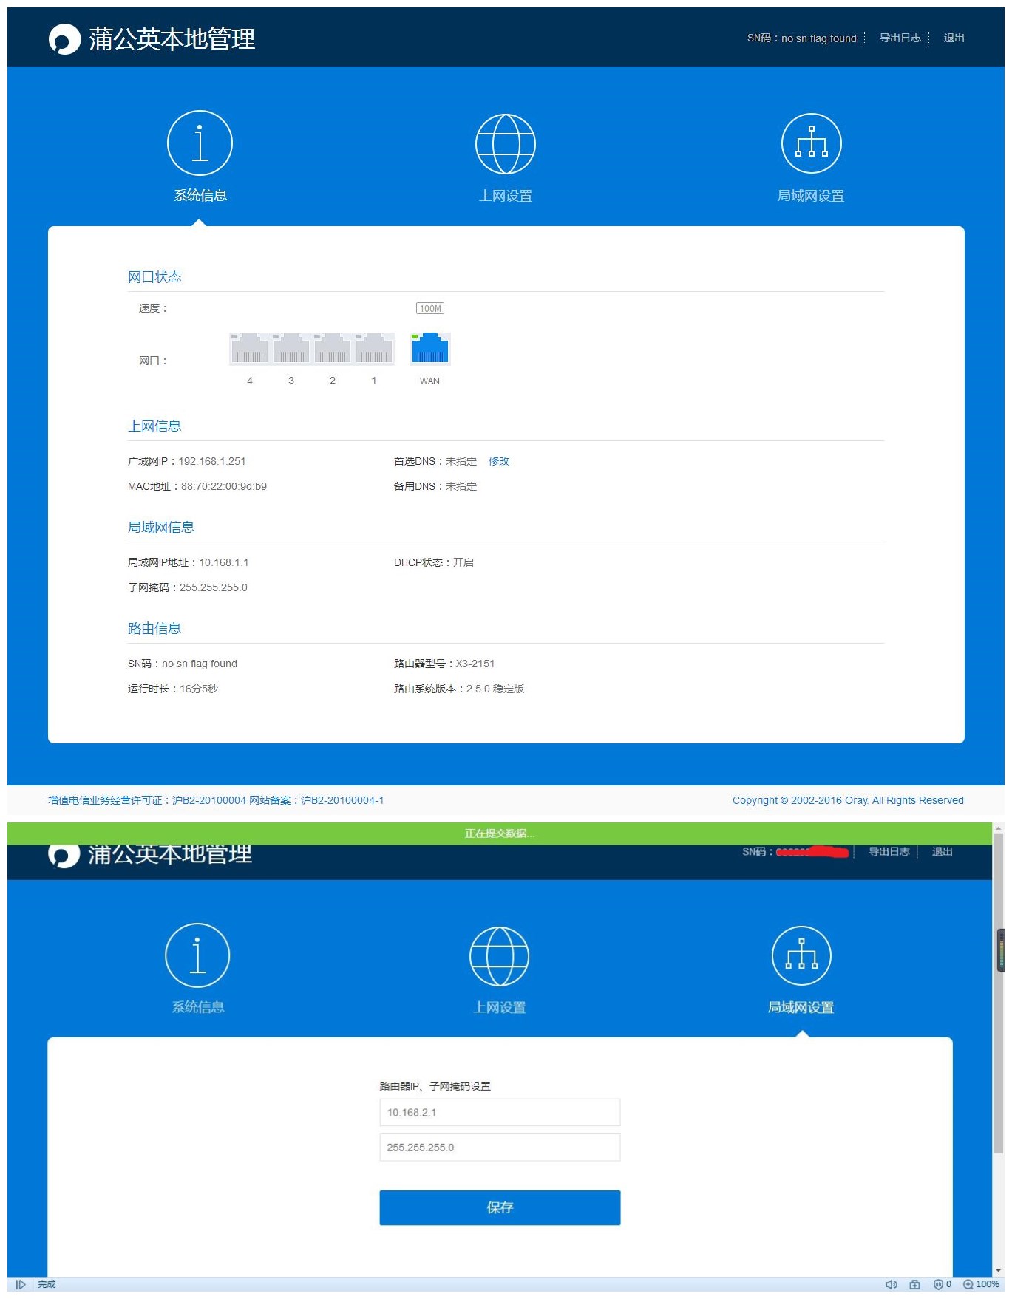Click the 网口状态 section heading
The height and width of the screenshot is (1299, 1012).
click(x=154, y=277)
